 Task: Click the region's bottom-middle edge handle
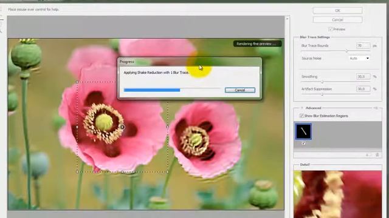pyautogui.click(x=122, y=172)
